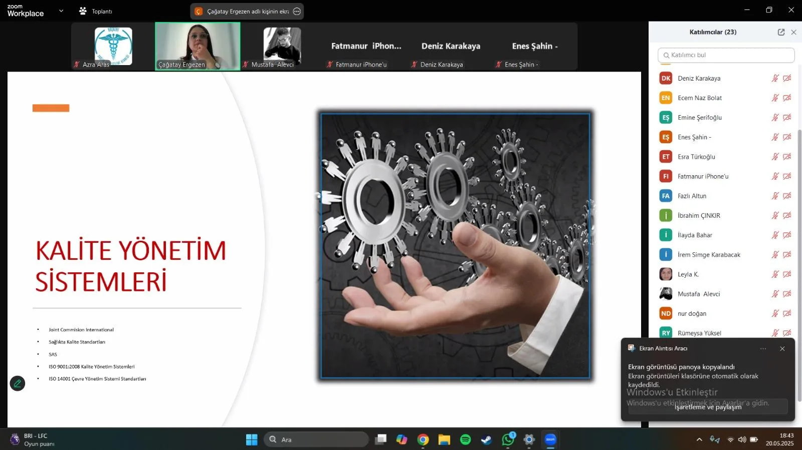802x450 pixels.
Task: Click the Joint Commision International bullet text
Action: 81,330
